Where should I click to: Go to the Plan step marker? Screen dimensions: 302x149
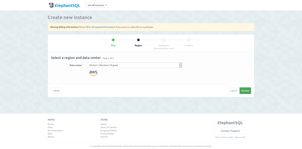pos(113,40)
